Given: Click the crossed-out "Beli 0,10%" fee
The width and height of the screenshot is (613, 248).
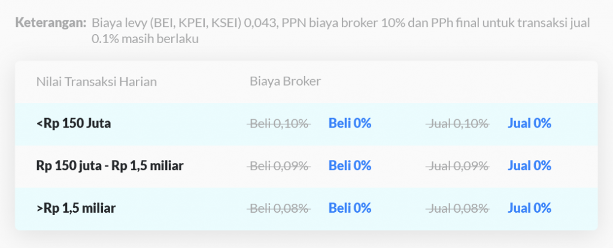Looking at the screenshot, I should click(x=279, y=124).
